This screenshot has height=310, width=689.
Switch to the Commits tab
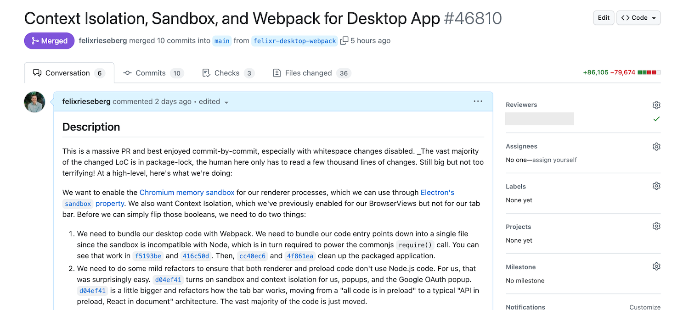pos(150,73)
